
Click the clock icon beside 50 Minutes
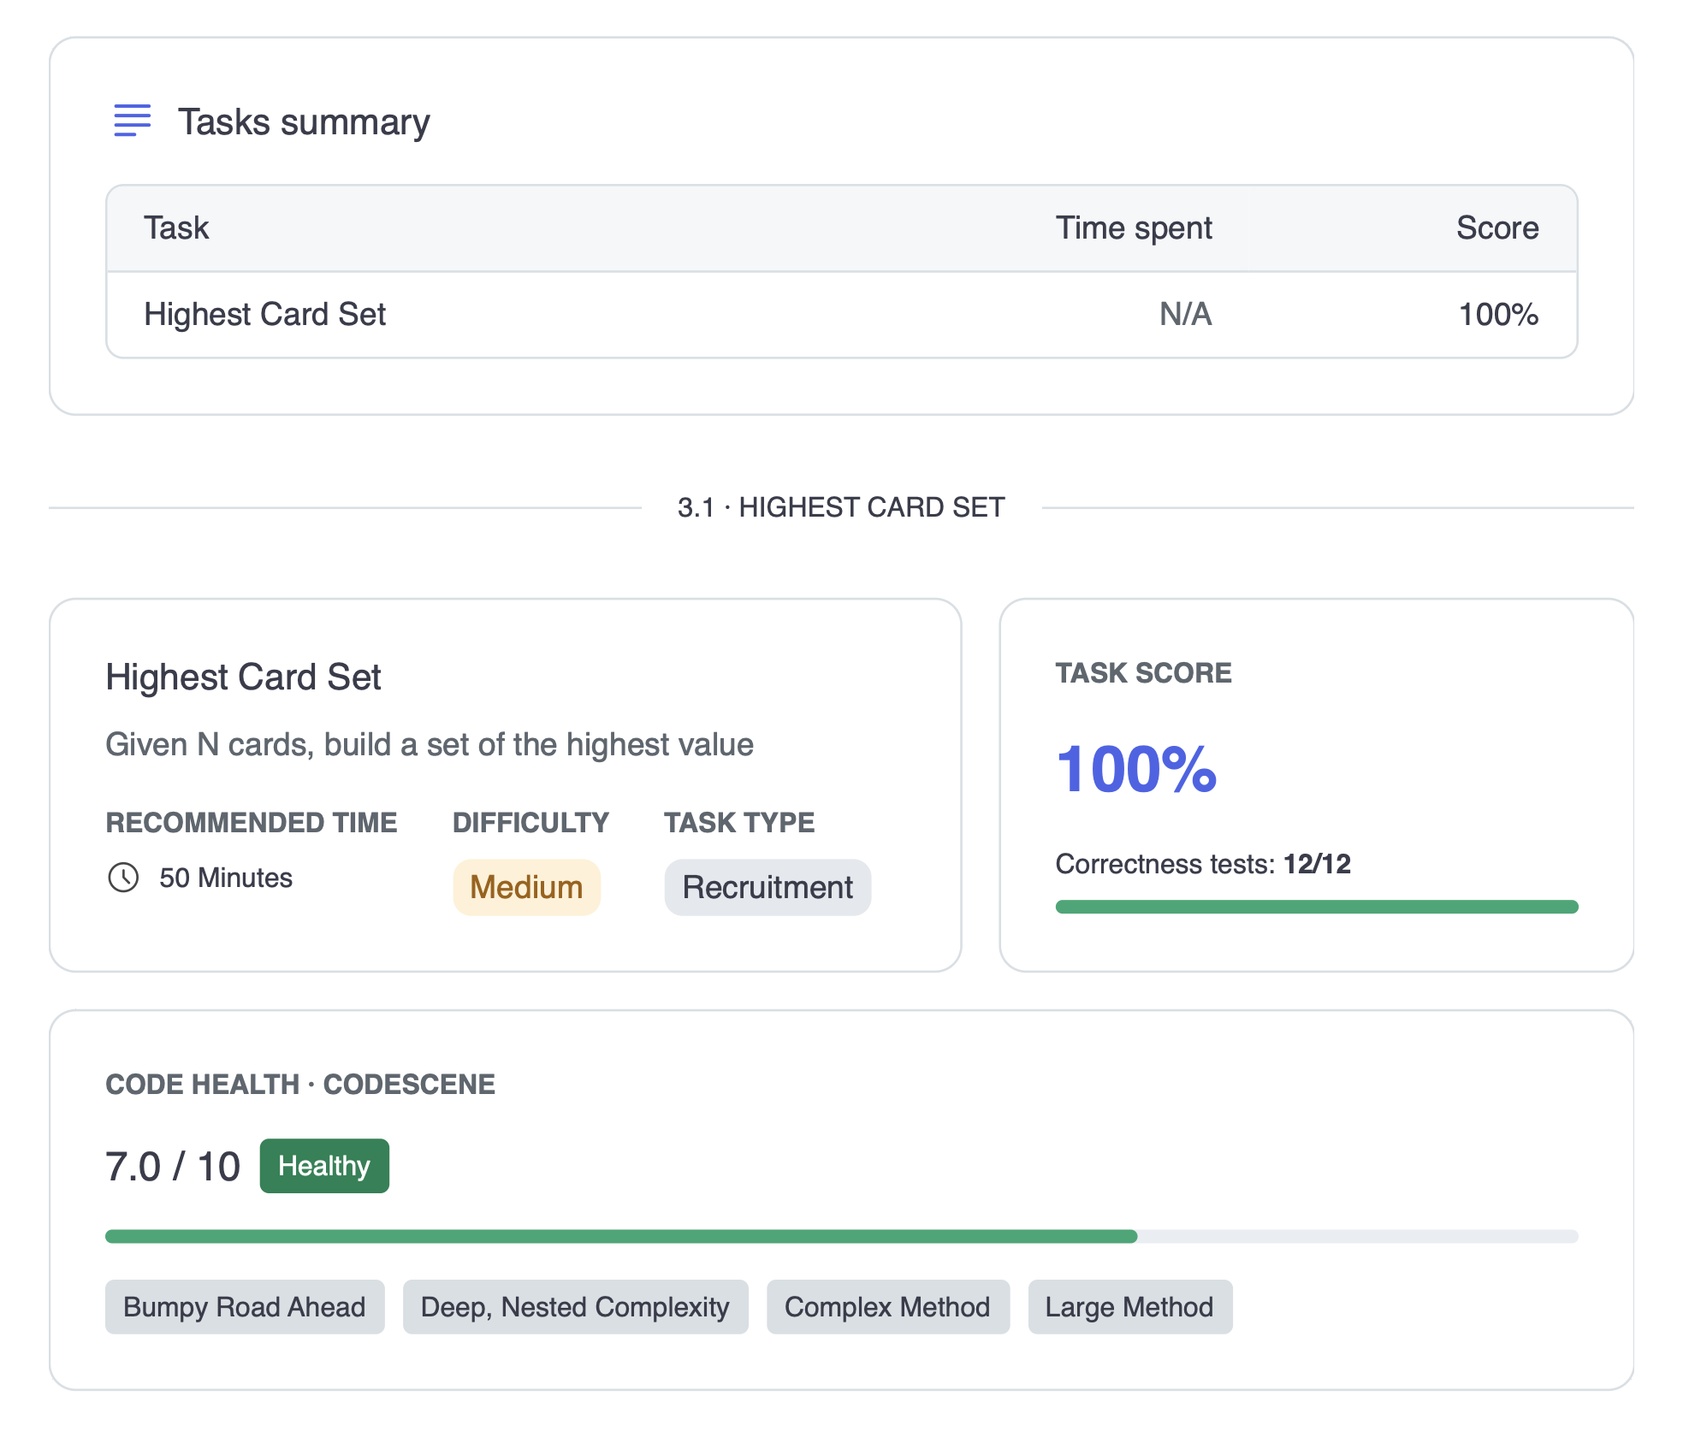click(123, 878)
